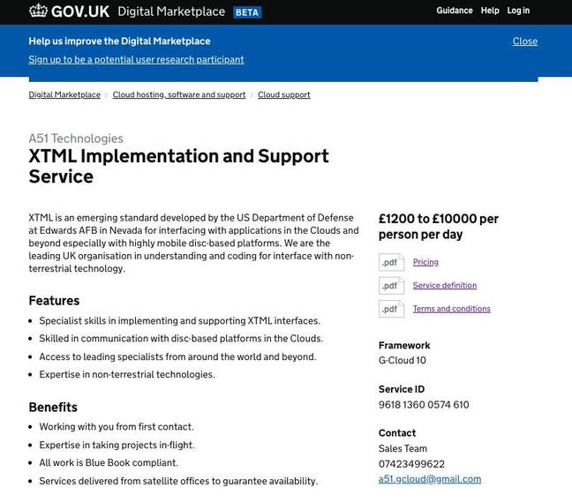Screen dimensions: 572x502
Task: Click 'Expertise in non-terrestrial technologies.' bullet
Action: point(127,374)
